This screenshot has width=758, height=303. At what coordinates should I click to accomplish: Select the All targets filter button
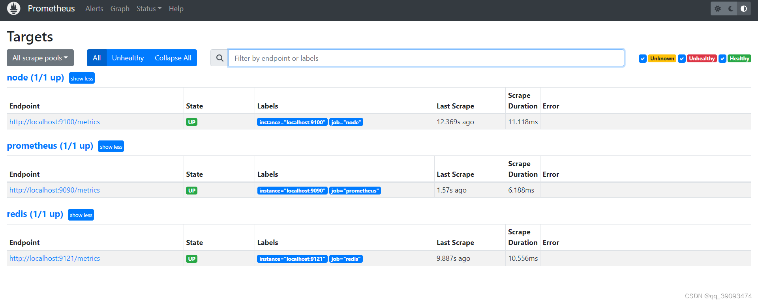coord(97,58)
